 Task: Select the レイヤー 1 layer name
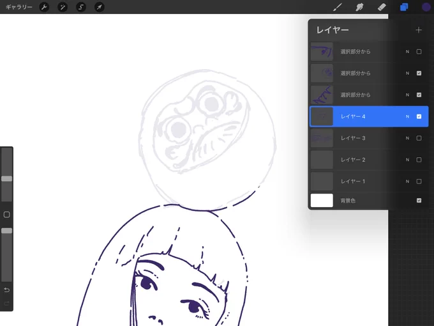(353, 182)
